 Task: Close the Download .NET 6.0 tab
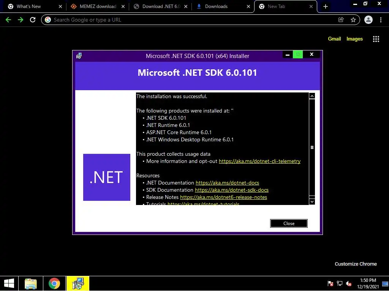[x=186, y=6]
